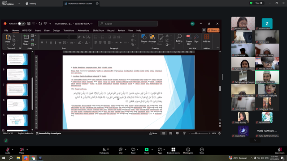The image size is (287, 161).
Task: Open the Shapes gallery
Action: coord(144,39)
